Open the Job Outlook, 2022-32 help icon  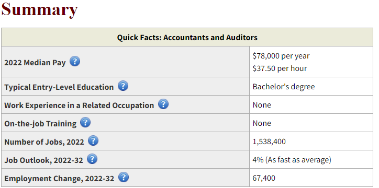click(x=92, y=159)
